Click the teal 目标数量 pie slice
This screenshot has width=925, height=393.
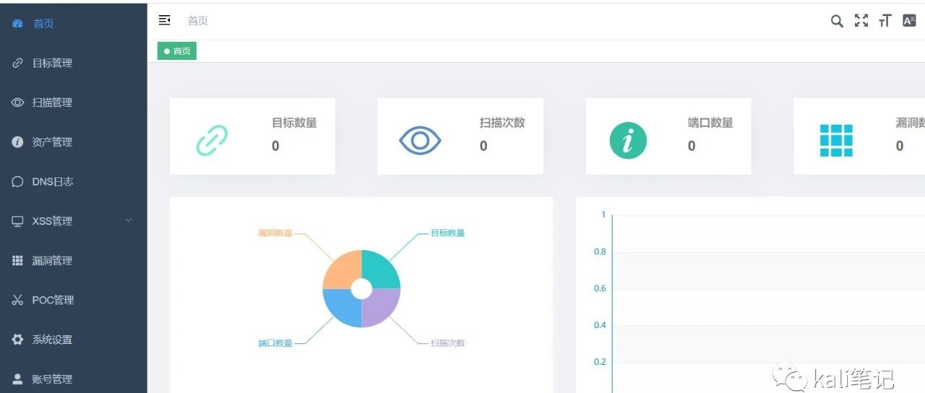pyautogui.click(x=382, y=268)
